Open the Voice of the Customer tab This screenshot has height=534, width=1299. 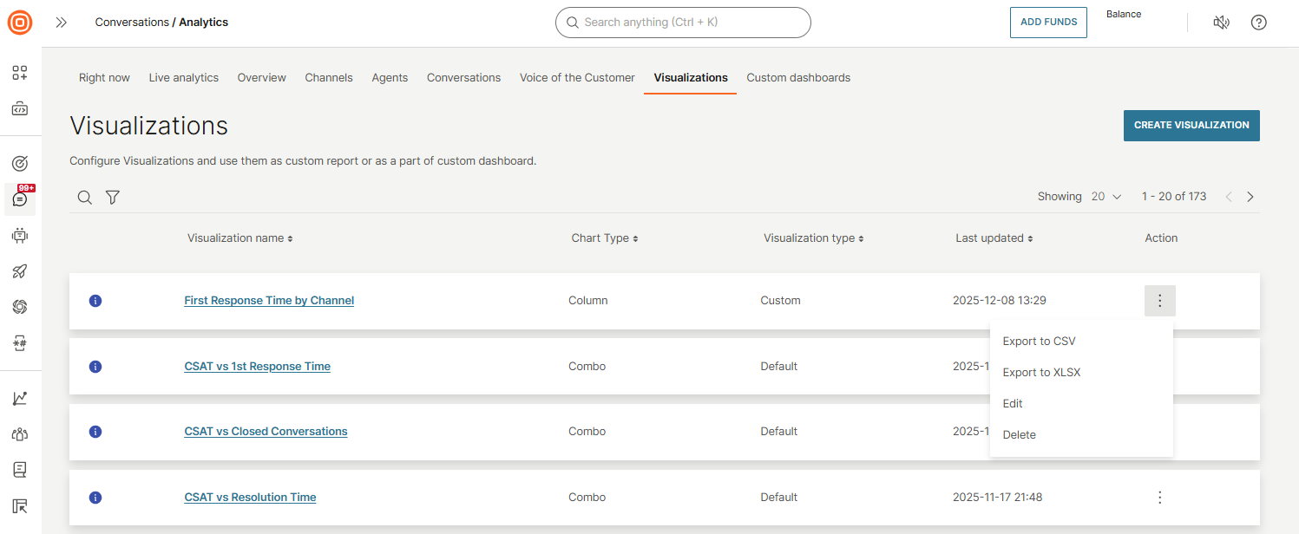click(x=576, y=77)
